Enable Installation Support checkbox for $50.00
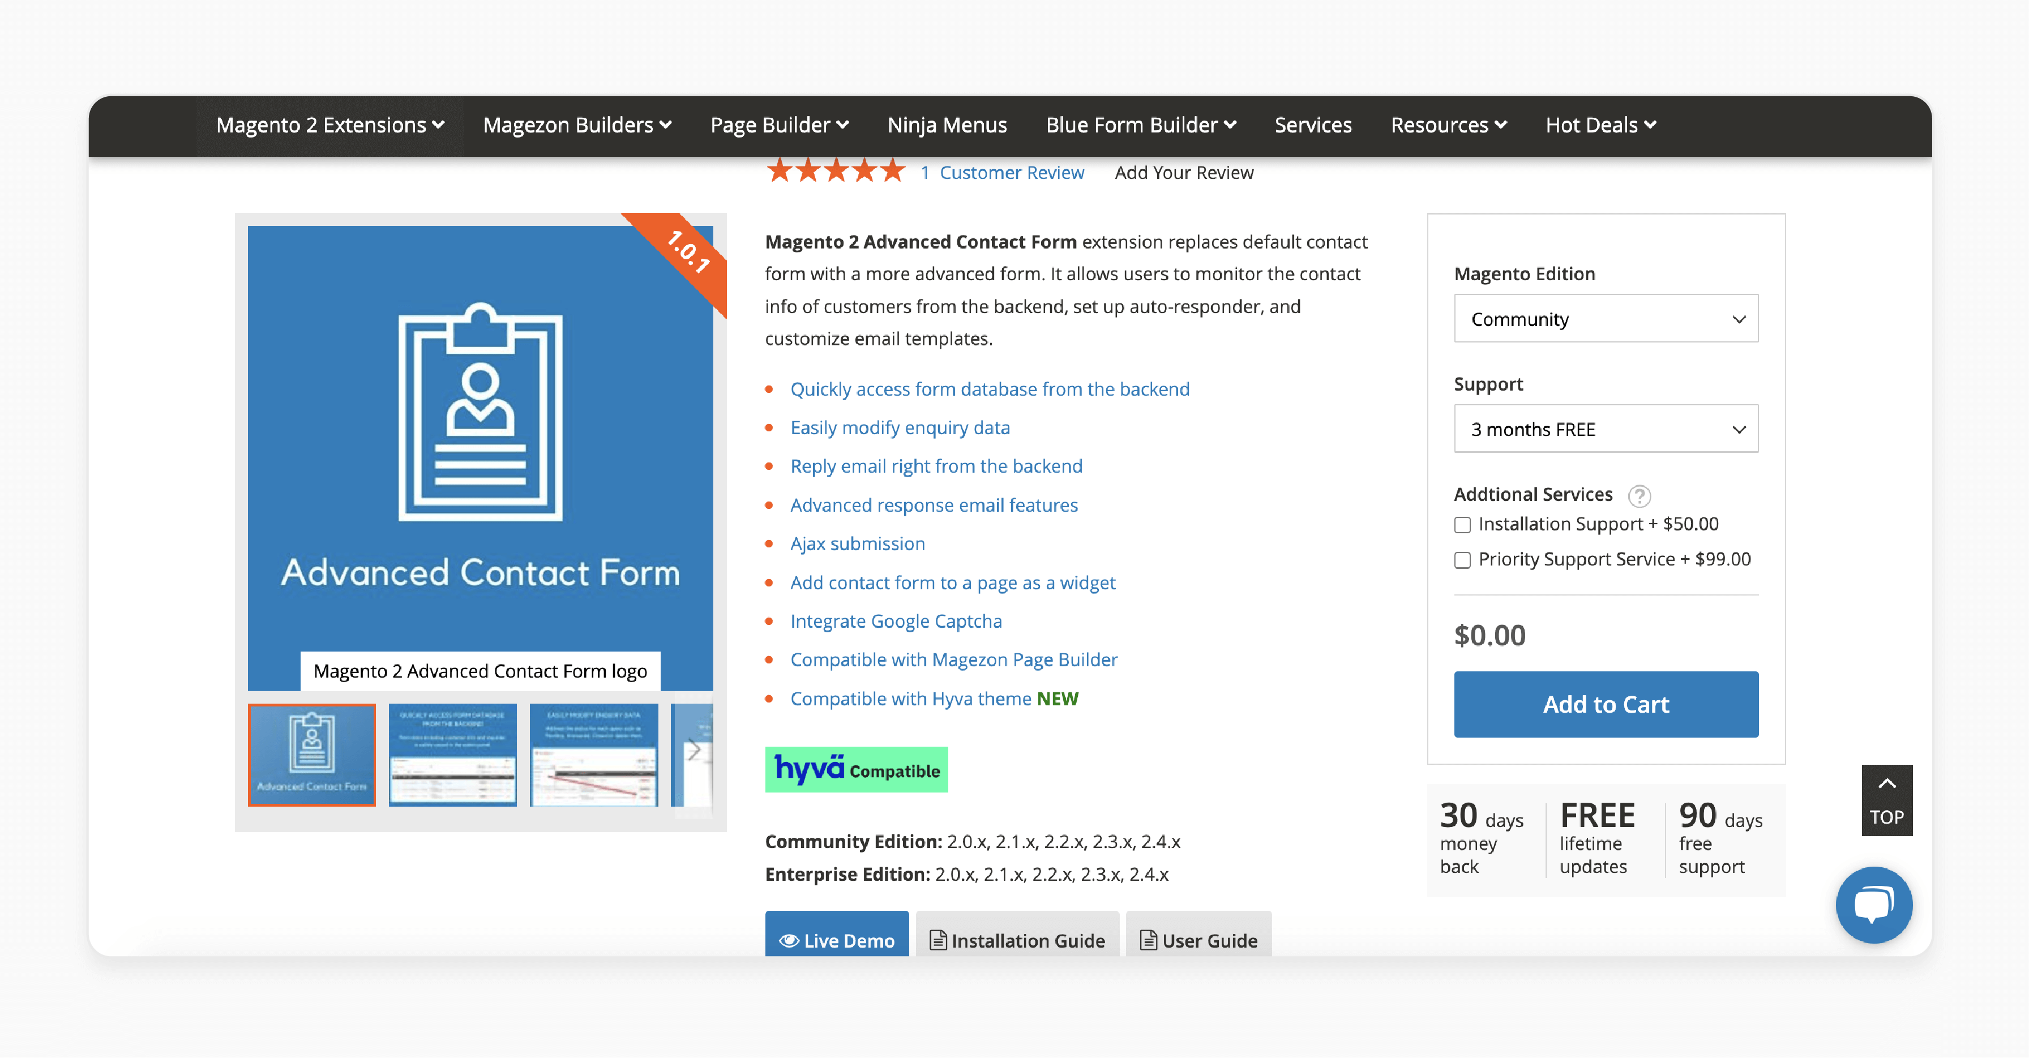Screen dimensions: 2029x1058 [x=1461, y=525]
